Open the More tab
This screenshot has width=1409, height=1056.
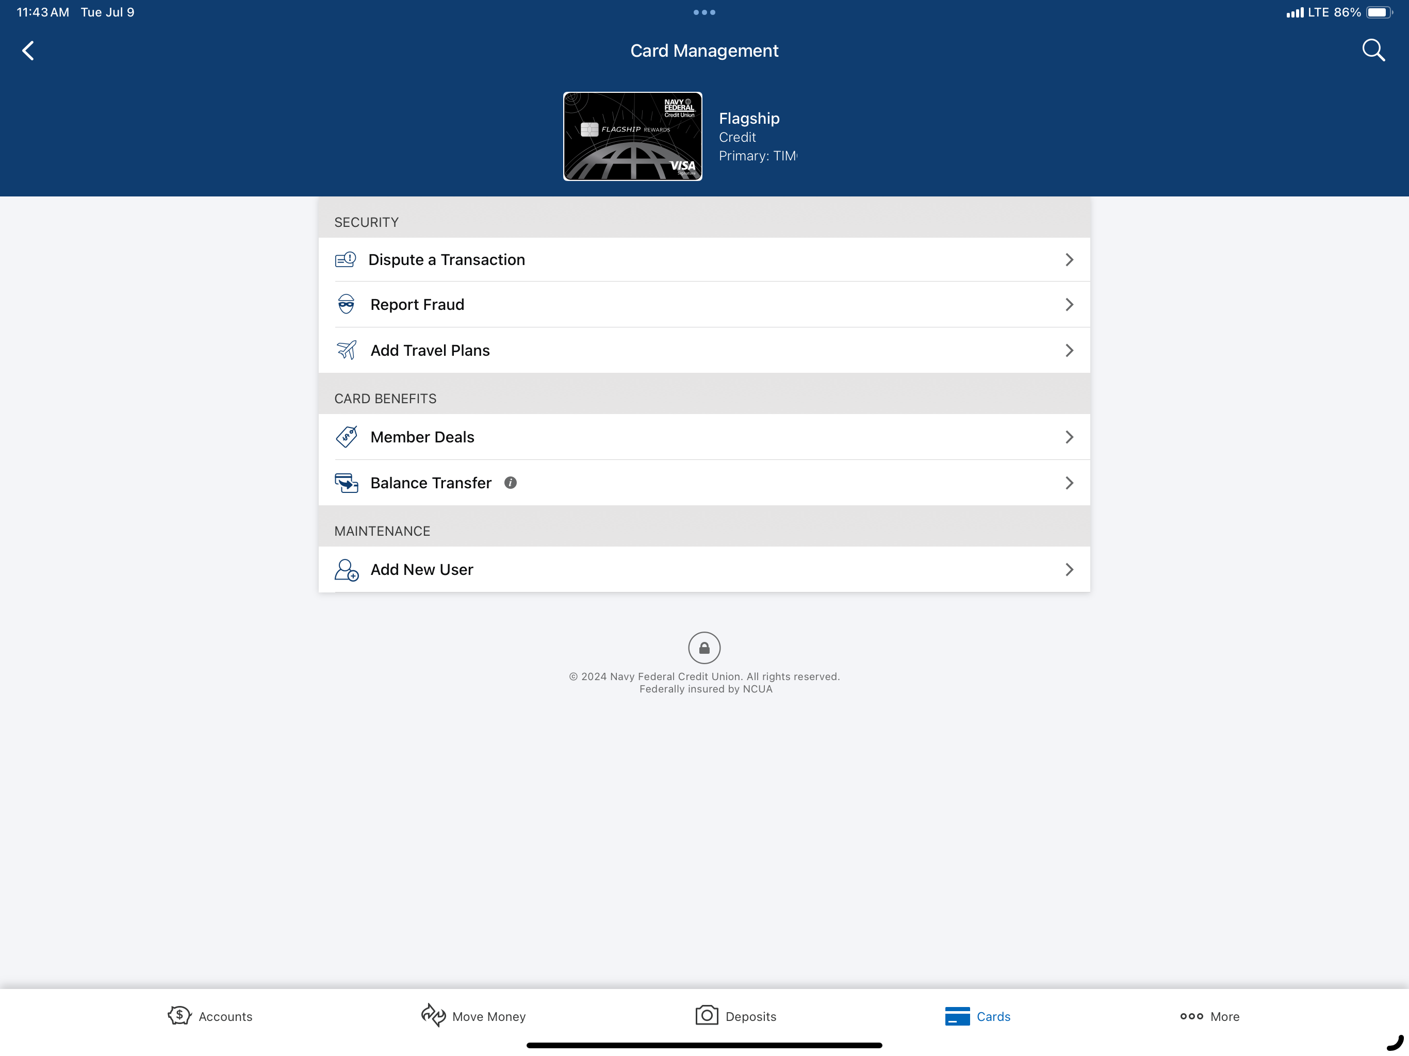click(1209, 1016)
